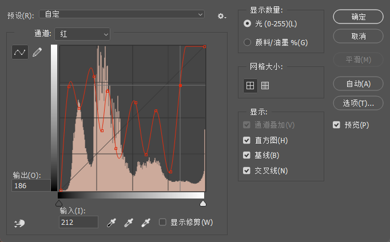Click the white point input slider triangle

pos(203,203)
